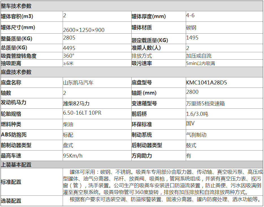Select the 吸污速率 value 5min以内吸满
Viewport: 264px width, 207px height.
click(x=200, y=63)
